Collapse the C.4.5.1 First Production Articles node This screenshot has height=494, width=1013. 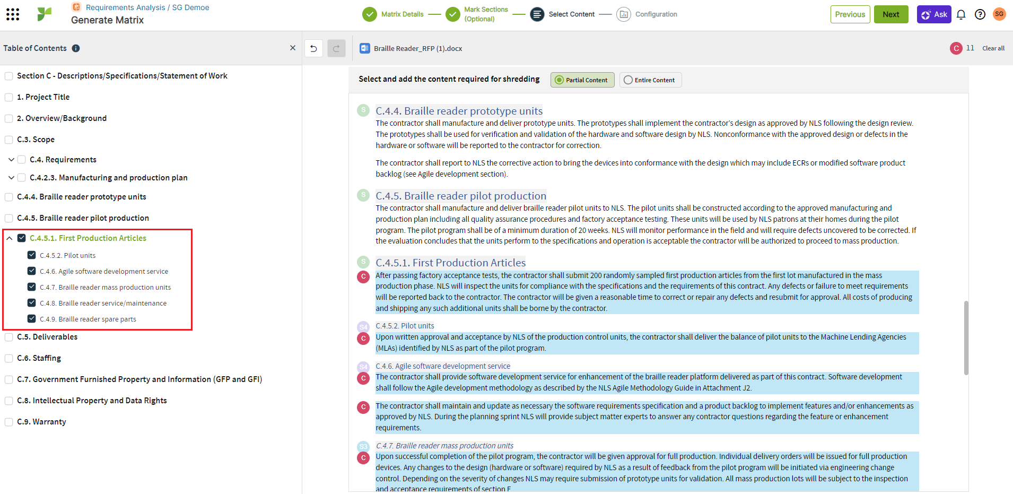10,238
